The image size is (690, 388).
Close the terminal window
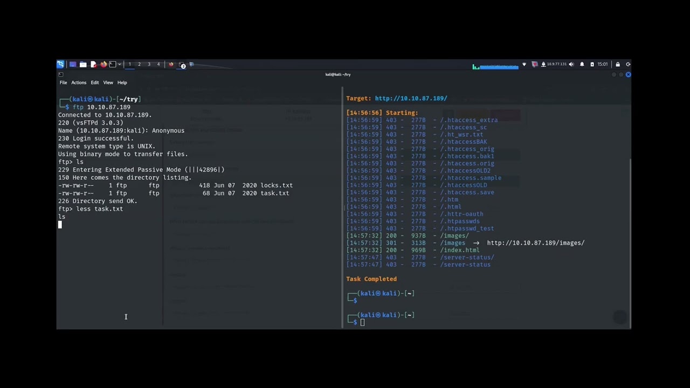[x=628, y=74]
